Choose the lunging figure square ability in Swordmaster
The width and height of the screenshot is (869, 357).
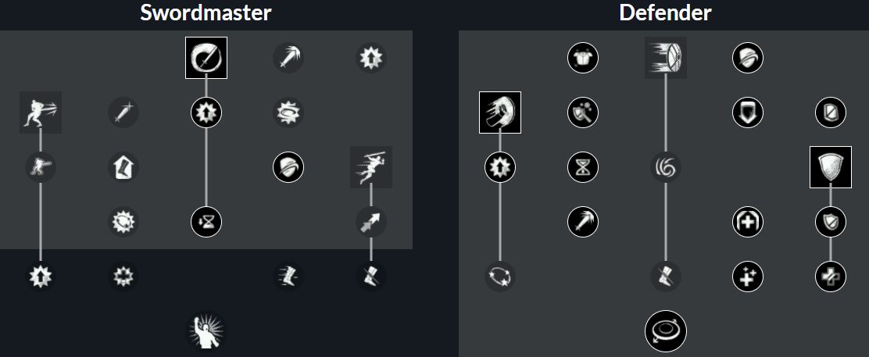(41, 112)
